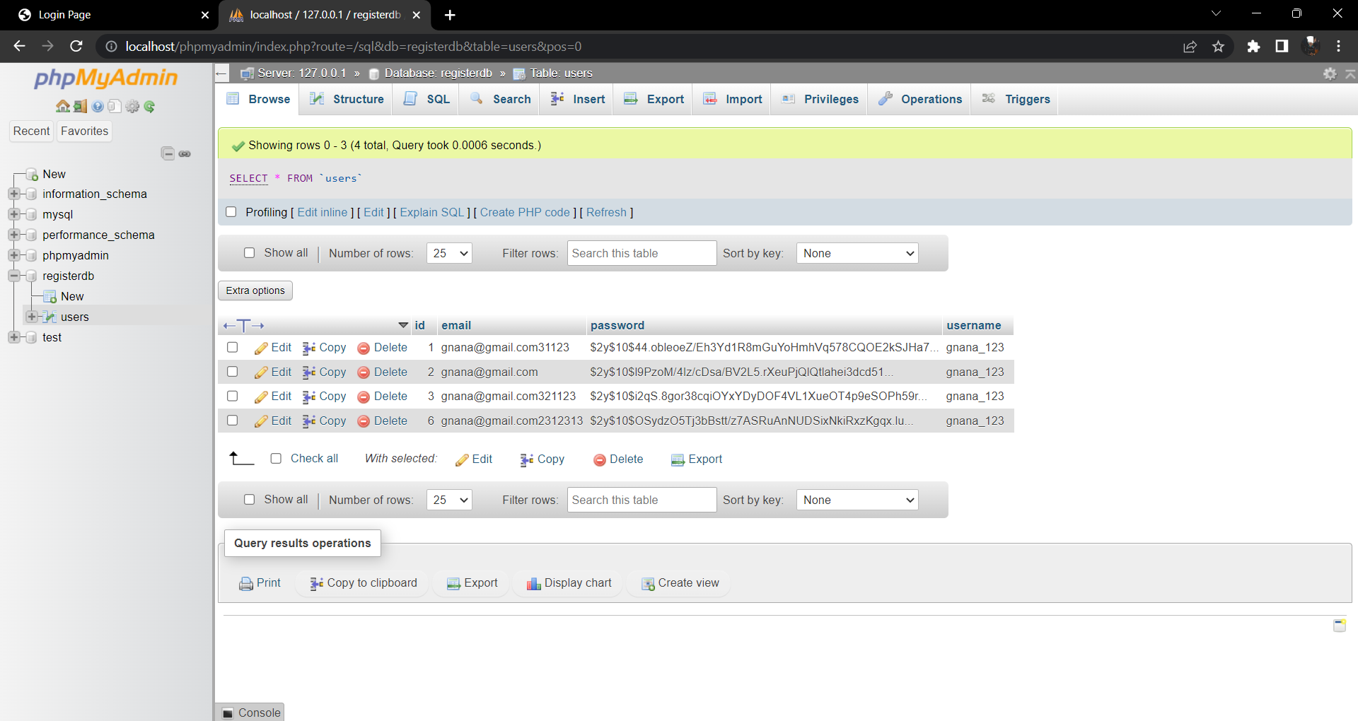Open lower Sort by key dropdown
The height and width of the screenshot is (721, 1358).
857,500
